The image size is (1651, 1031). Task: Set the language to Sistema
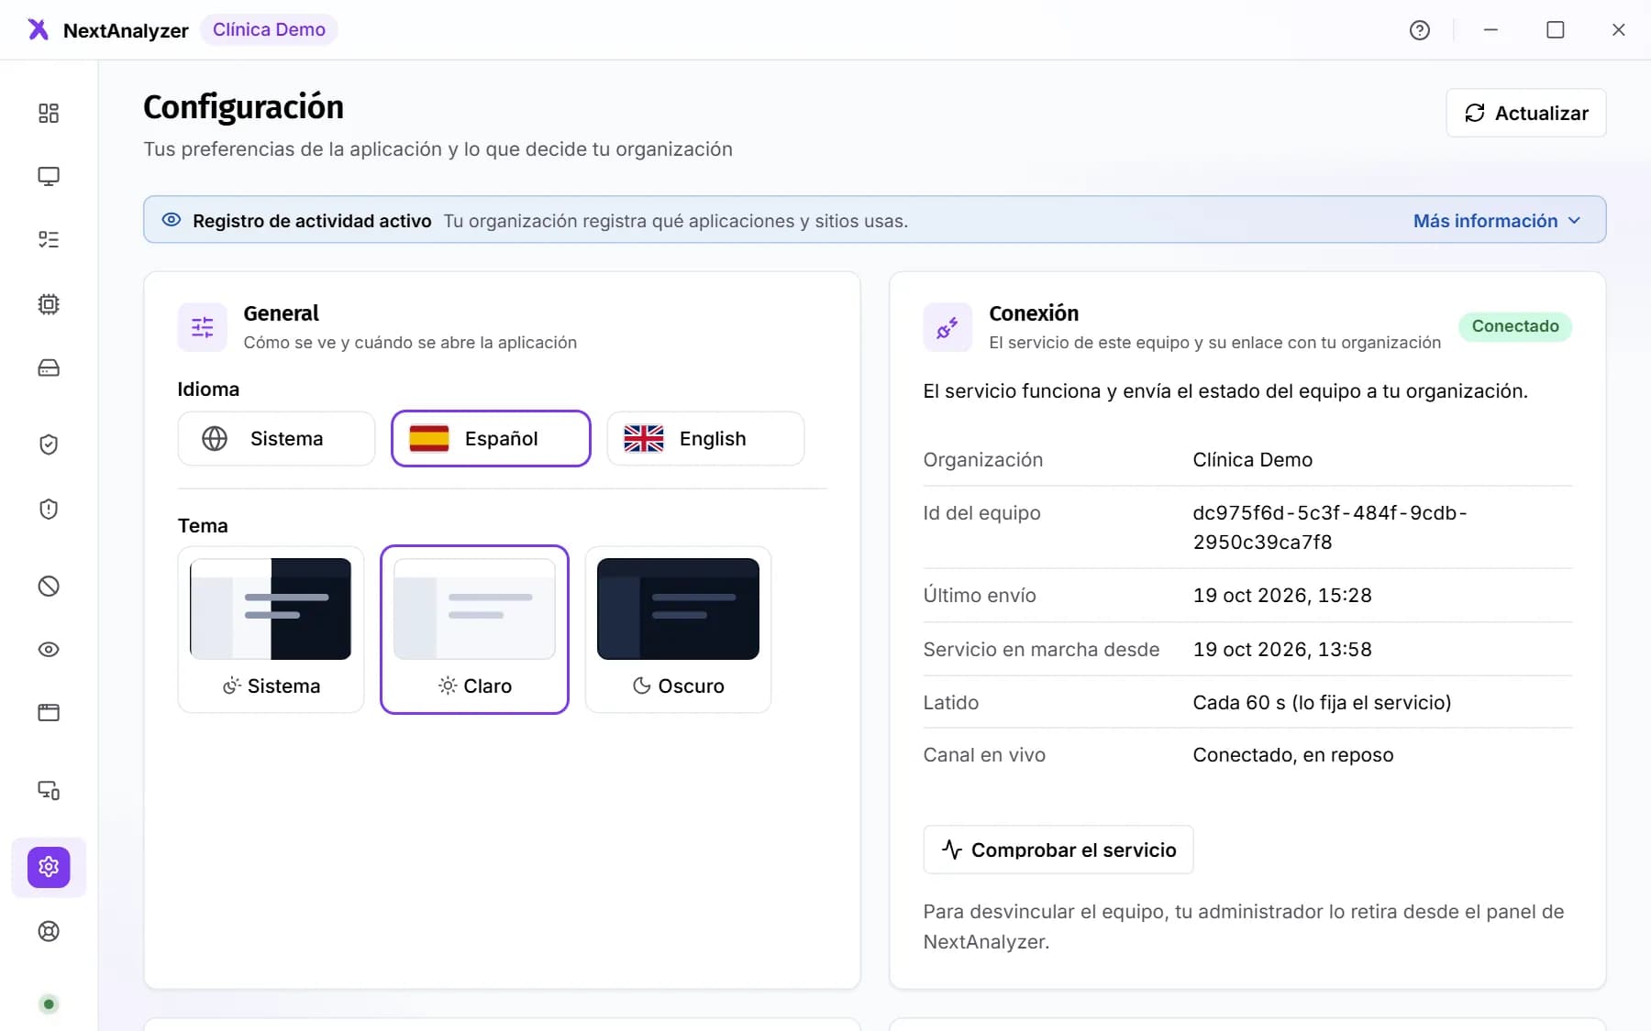click(x=276, y=439)
